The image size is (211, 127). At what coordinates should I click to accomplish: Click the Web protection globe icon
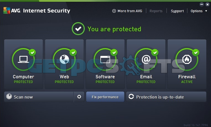(x=64, y=59)
